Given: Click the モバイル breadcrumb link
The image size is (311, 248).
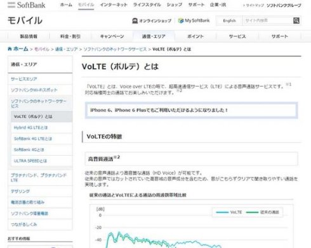Looking at the screenshot, I should click(x=41, y=49).
